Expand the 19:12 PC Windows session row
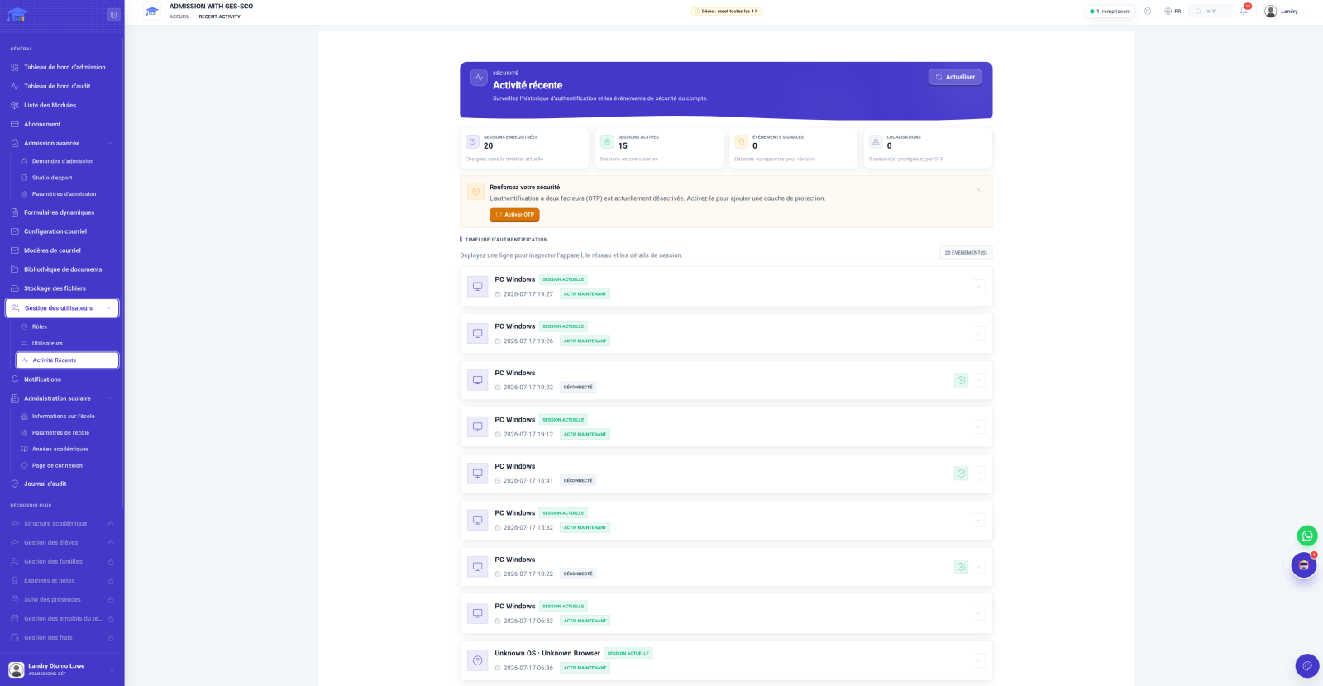The height and width of the screenshot is (686, 1323). 978,426
